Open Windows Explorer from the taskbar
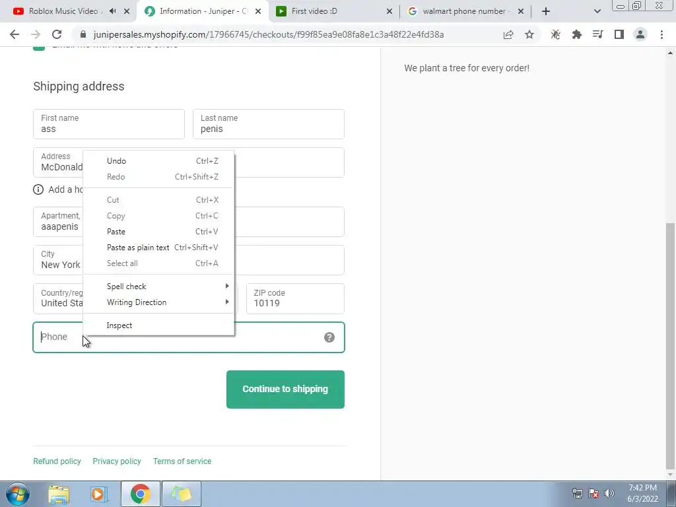Viewport: 676px width, 507px height. point(59,494)
